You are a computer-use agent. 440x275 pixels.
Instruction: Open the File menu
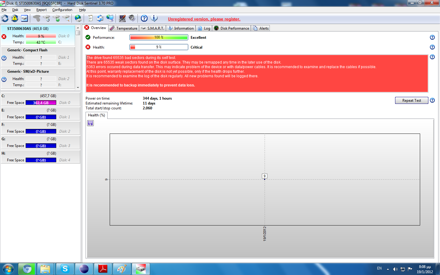[4, 10]
